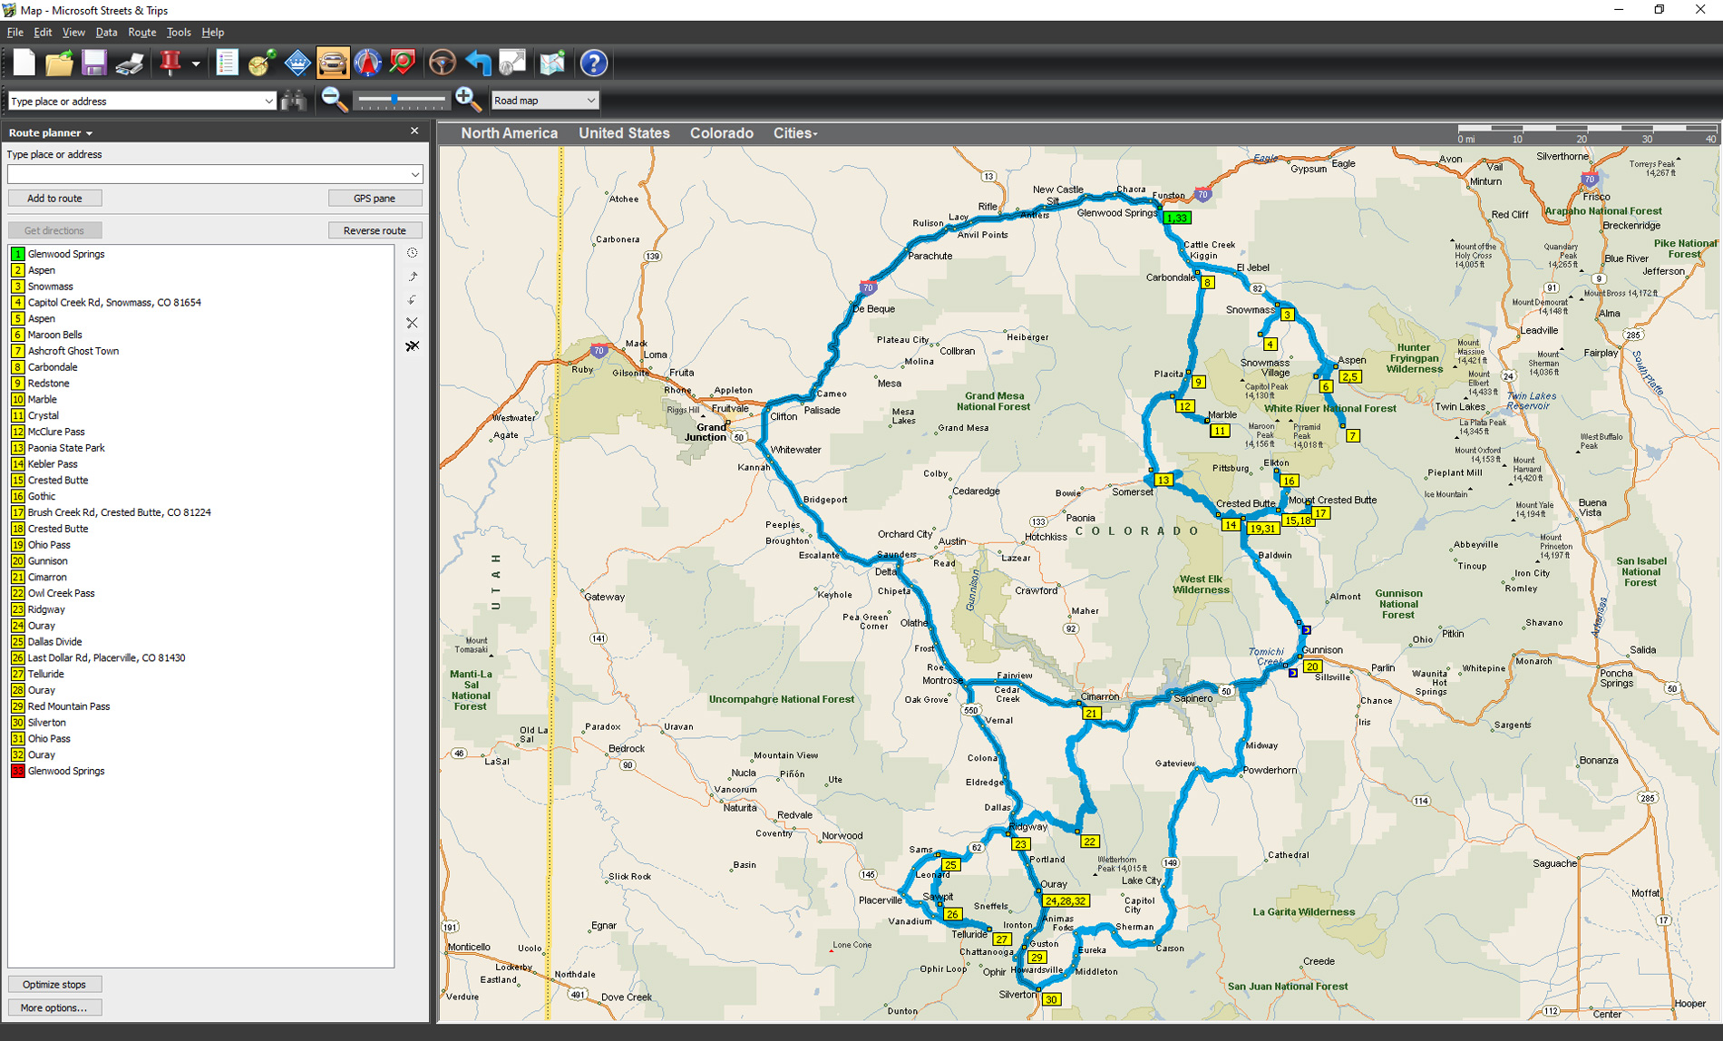Click map marker 21 at Cimarron
The width and height of the screenshot is (1723, 1041).
click(x=1091, y=714)
